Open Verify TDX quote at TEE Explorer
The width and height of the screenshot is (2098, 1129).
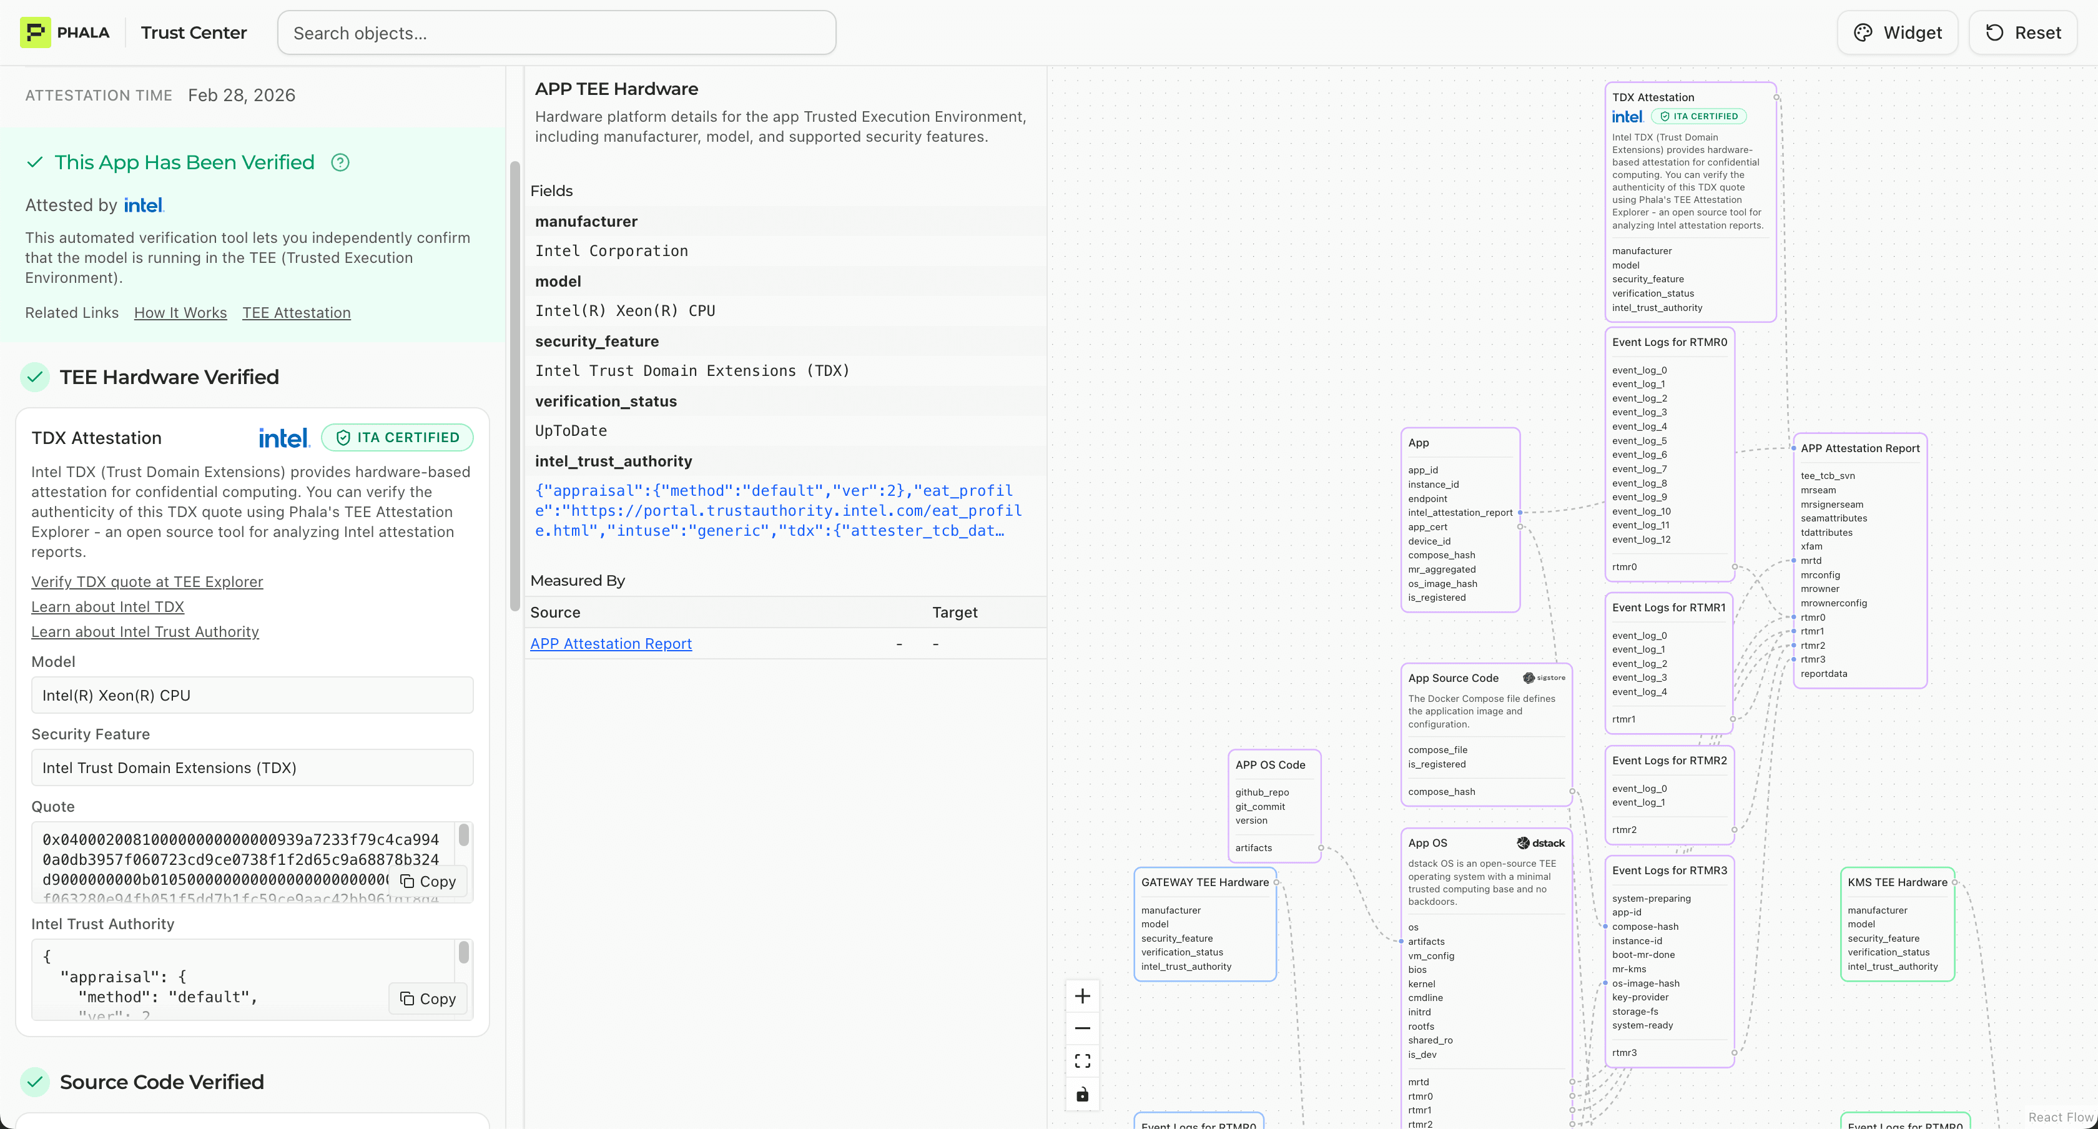coord(147,581)
